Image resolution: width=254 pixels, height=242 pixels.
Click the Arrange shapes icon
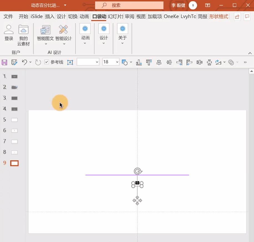tap(125, 62)
